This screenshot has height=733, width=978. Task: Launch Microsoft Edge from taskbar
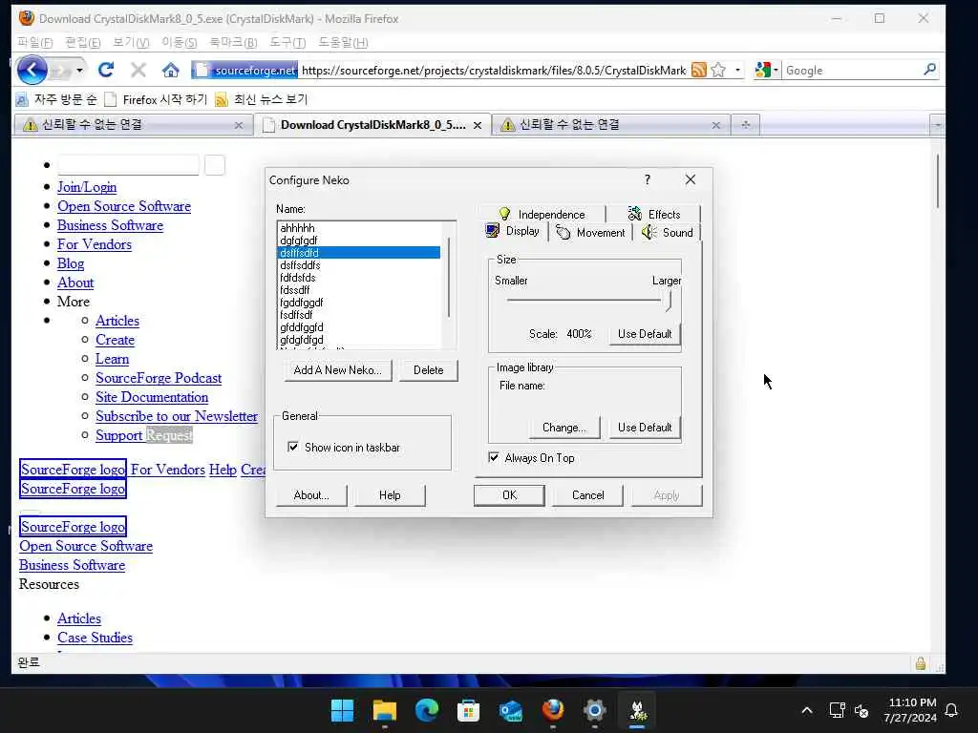point(427,710)
